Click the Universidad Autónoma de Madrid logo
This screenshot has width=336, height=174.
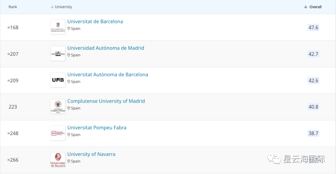click(x=58, y=54)
